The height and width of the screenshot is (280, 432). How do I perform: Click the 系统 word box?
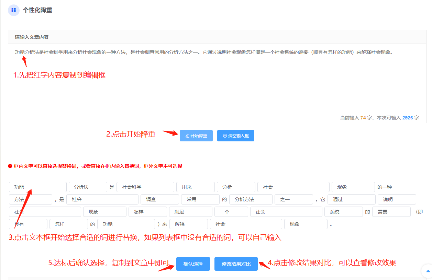[x=343, y=212]
